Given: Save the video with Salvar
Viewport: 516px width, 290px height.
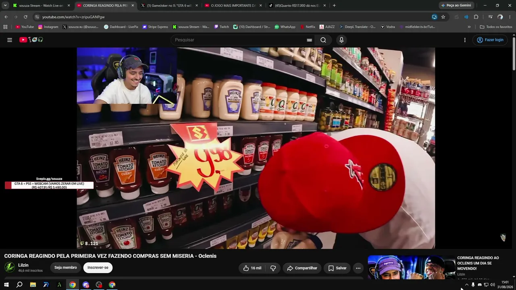Looking at the screenshot, I should (337, 268).
